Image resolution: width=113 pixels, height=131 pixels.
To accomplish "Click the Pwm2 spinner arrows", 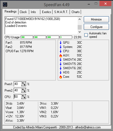I will tap(24, 90).
